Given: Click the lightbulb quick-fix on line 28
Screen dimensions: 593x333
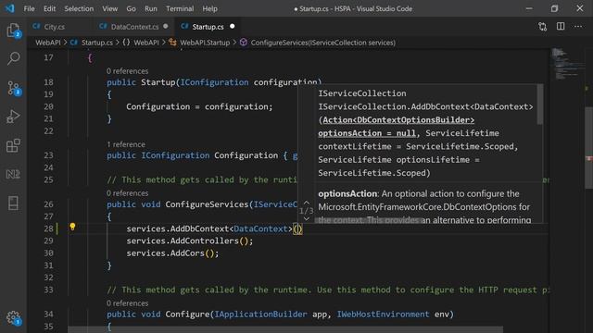Looking at the screenshot, I should 72,227.
